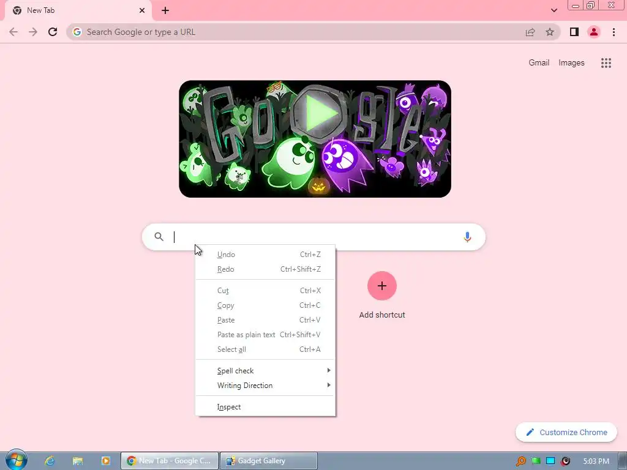Select the New Tab tab title
627x470 pixels.
click(41, 10)
